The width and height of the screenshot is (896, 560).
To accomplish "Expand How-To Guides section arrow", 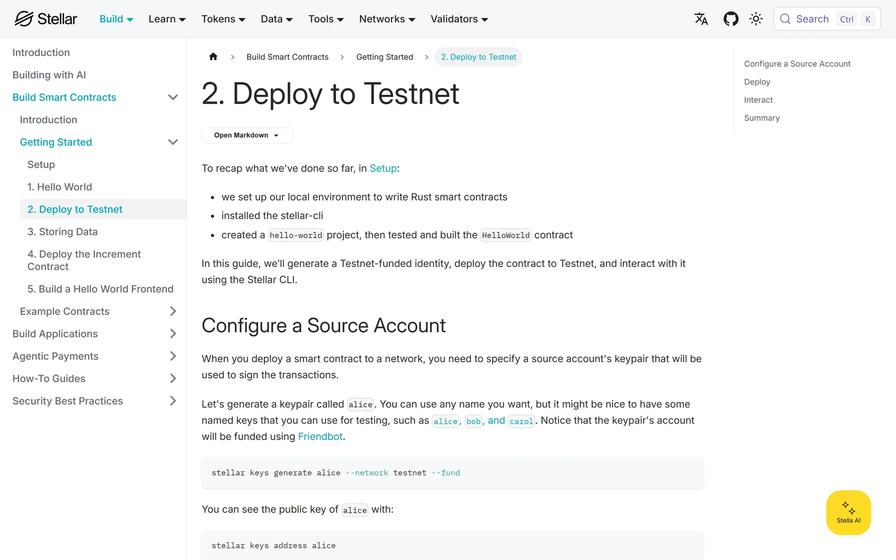I will (x=173, y=378).
